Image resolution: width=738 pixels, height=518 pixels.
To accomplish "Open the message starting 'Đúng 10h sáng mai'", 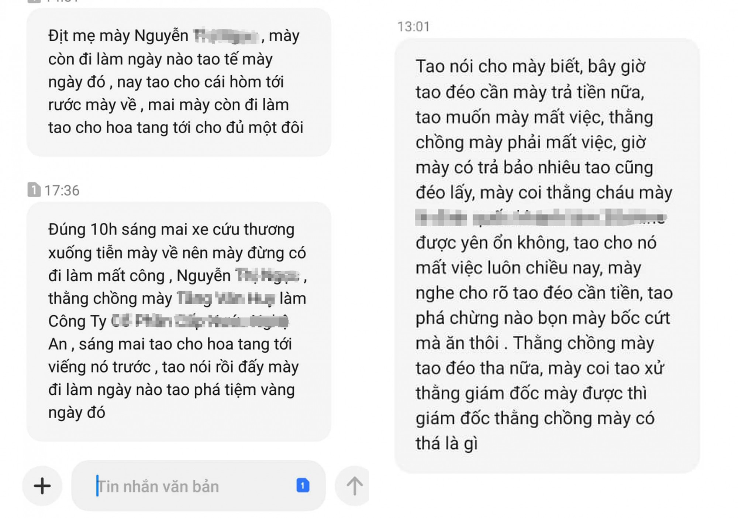I will click(x=179, y=321).
